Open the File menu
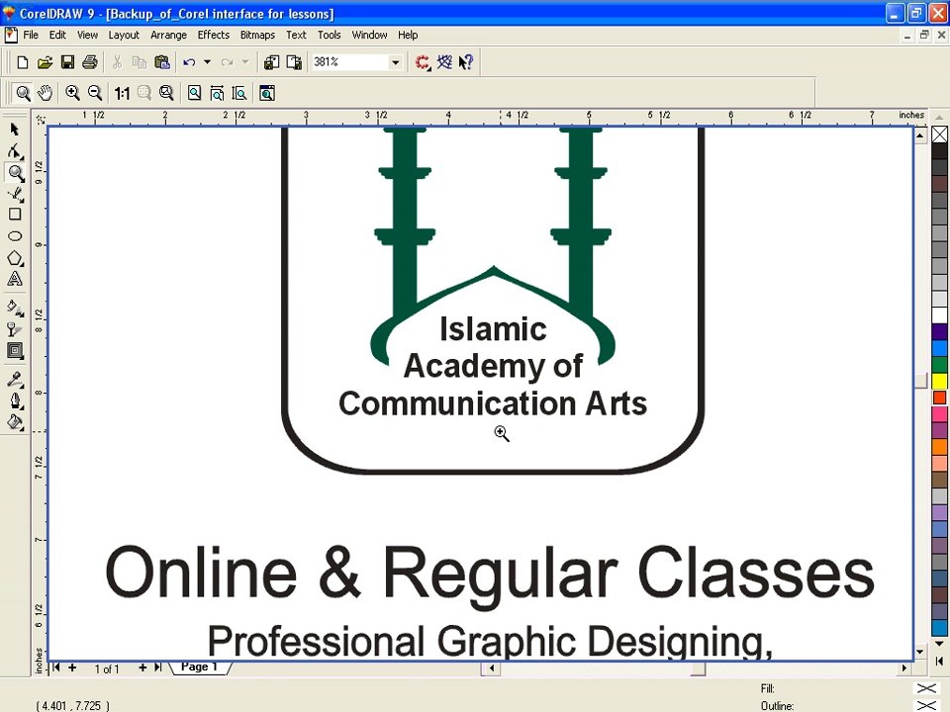The height and width of the screenshot is (712, 950). click(31, 36)
